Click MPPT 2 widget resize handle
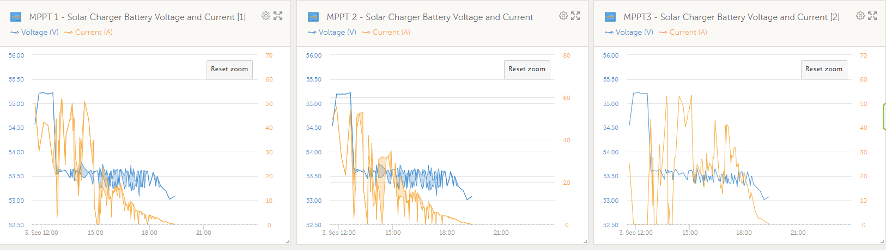 coord(585,241)
